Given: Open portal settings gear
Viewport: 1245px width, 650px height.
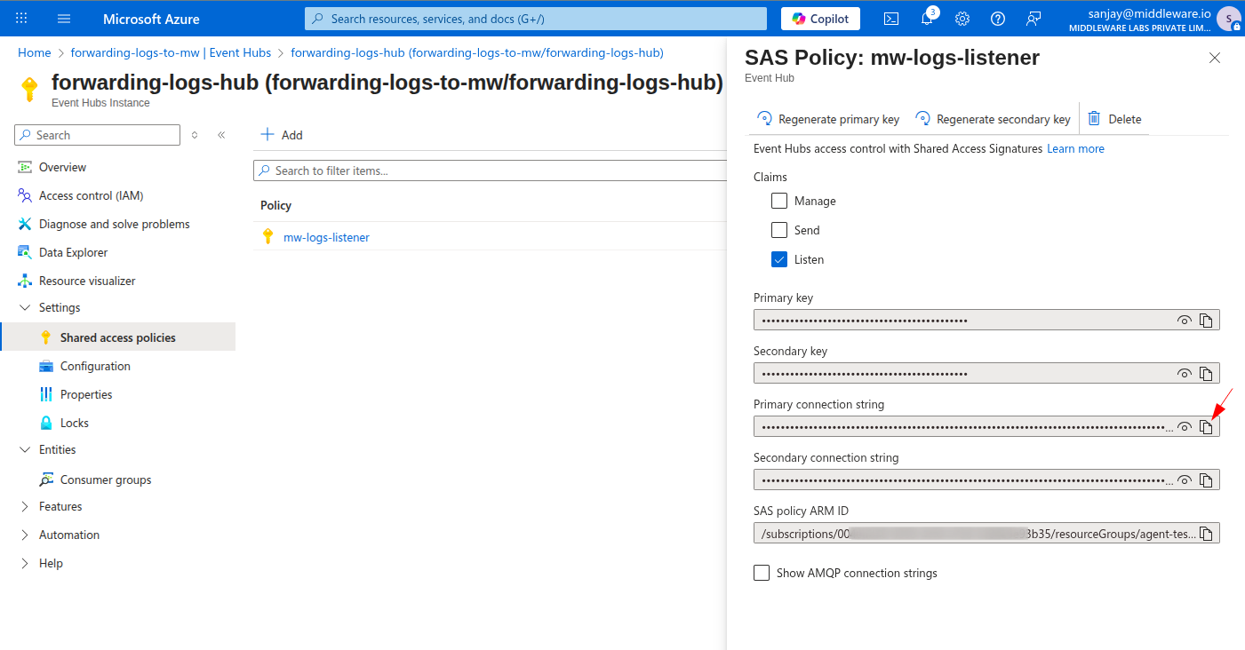Looking at the screenshot, I should 962,19.
